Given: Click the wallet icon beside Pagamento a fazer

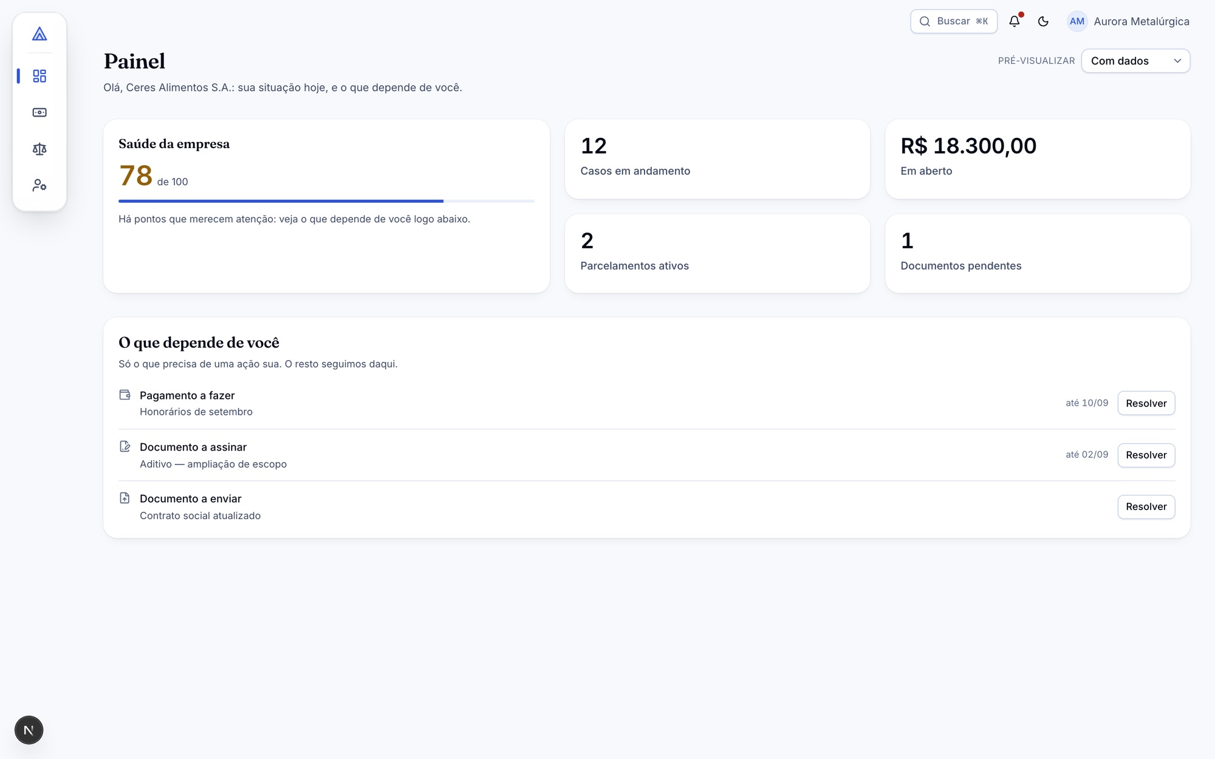Looking at the screenshot, I should tap(125, 395).
